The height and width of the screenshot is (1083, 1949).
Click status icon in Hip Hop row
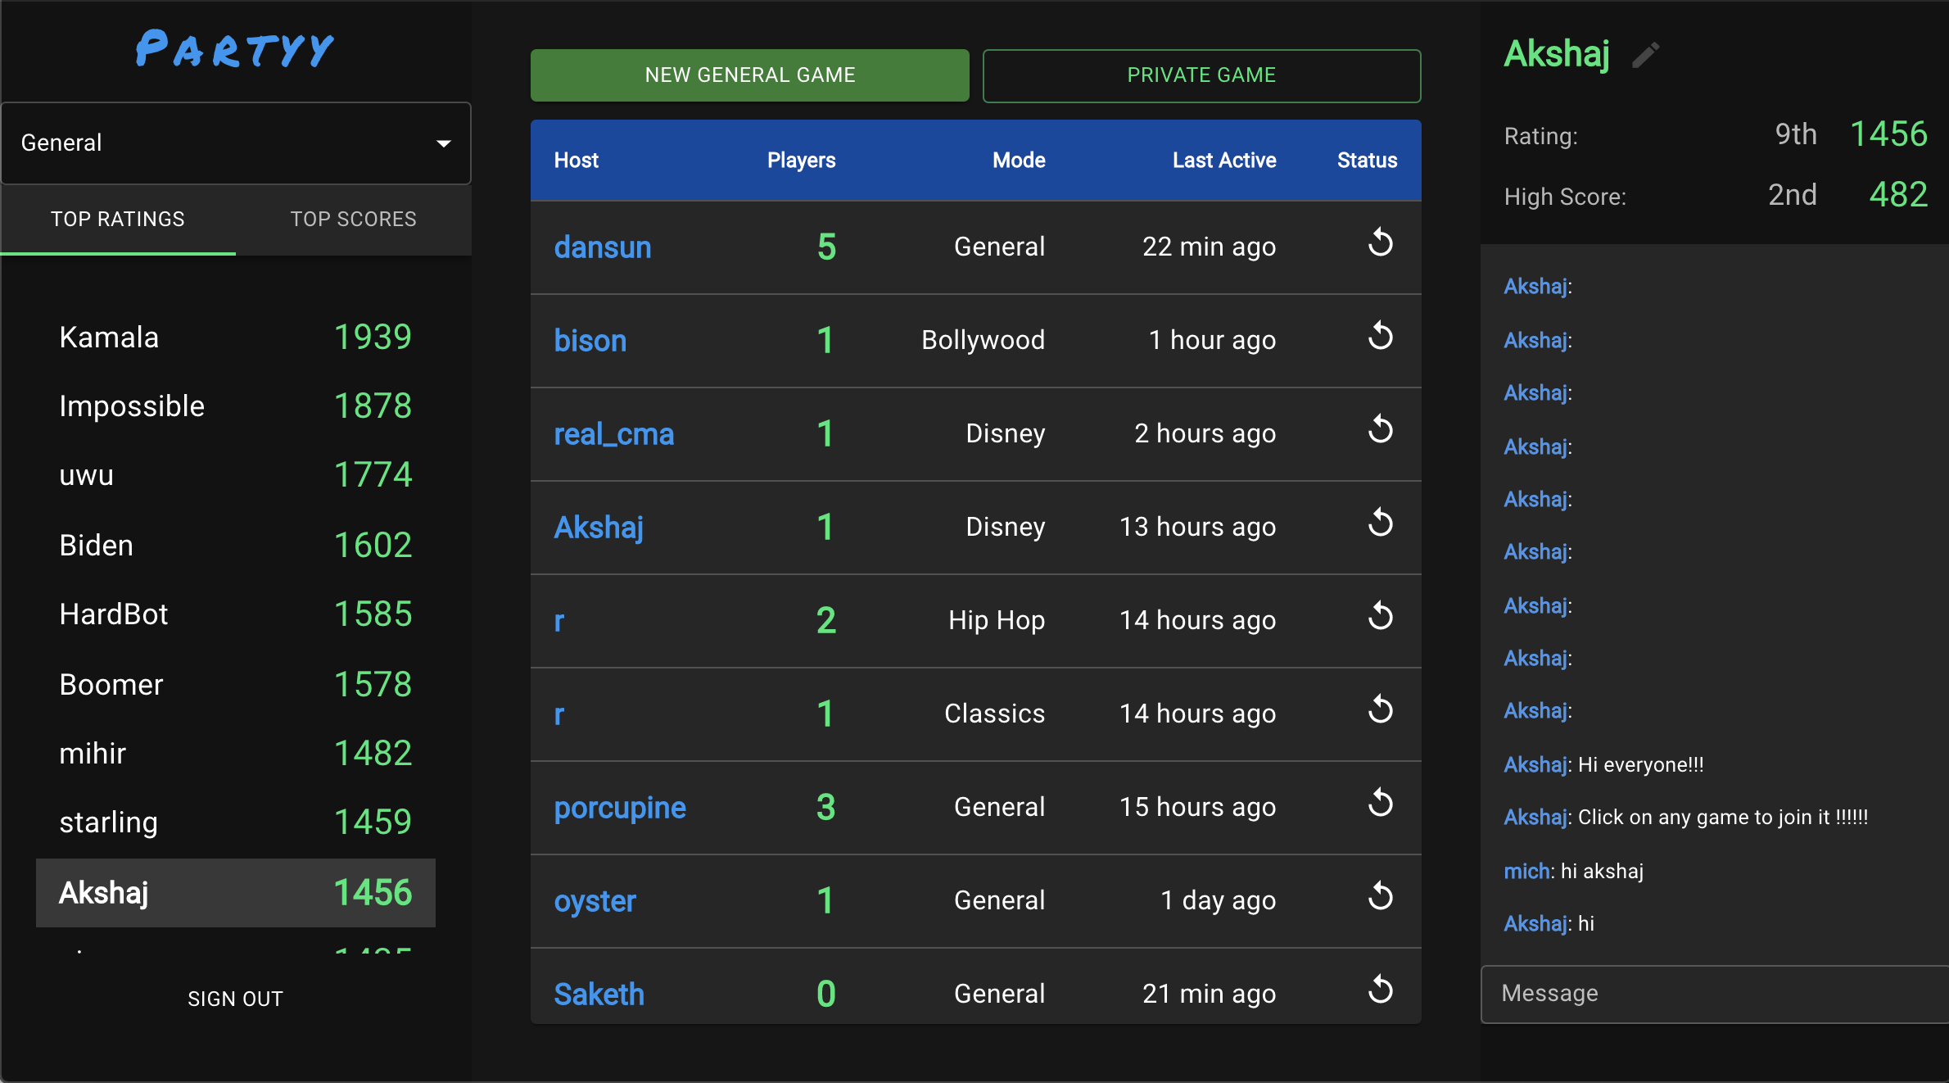click(1380, 617)
